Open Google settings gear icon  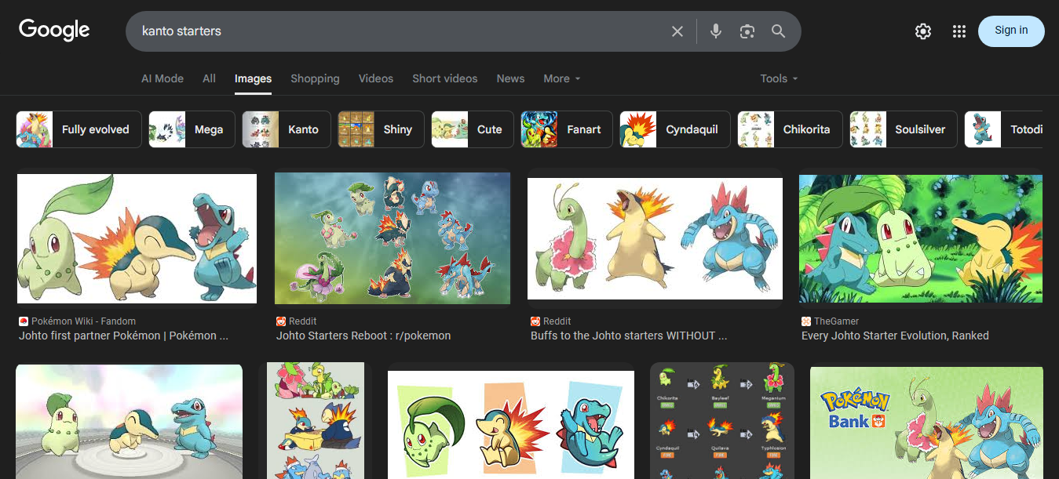(x=923, y=31)
